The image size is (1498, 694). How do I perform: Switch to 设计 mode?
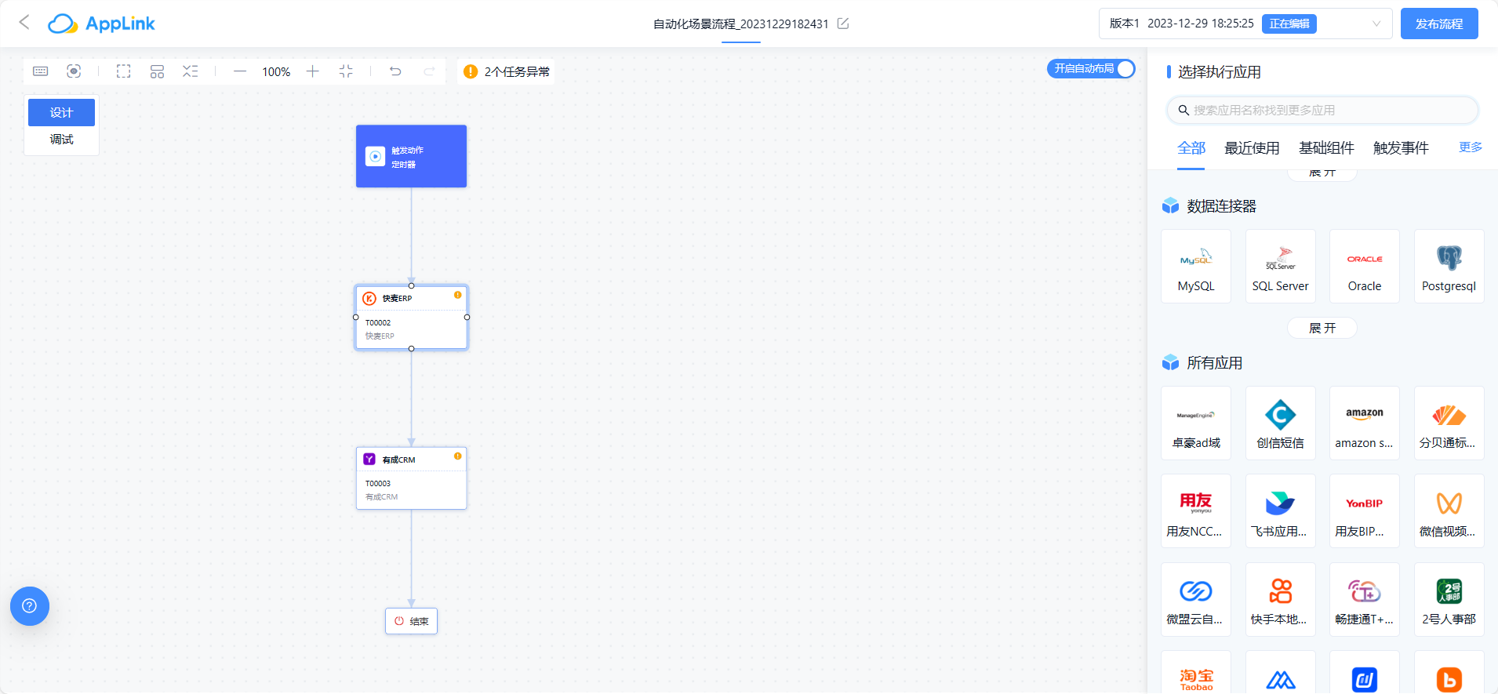(x=61, y=112)
